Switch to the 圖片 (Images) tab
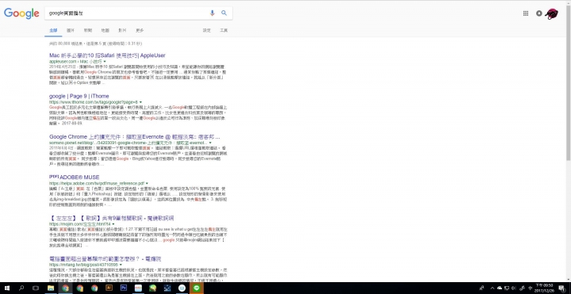571x294 pixels. point(71,31)
